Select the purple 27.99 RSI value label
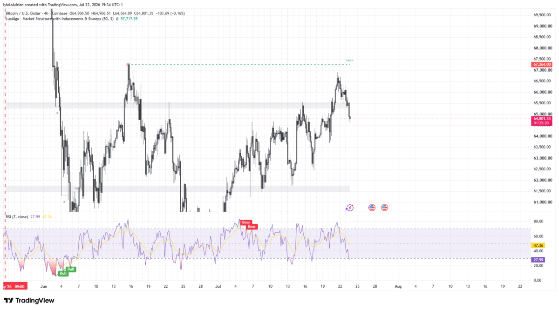The height and width of the screenshot is (310, 559). (x=538, y=260)
